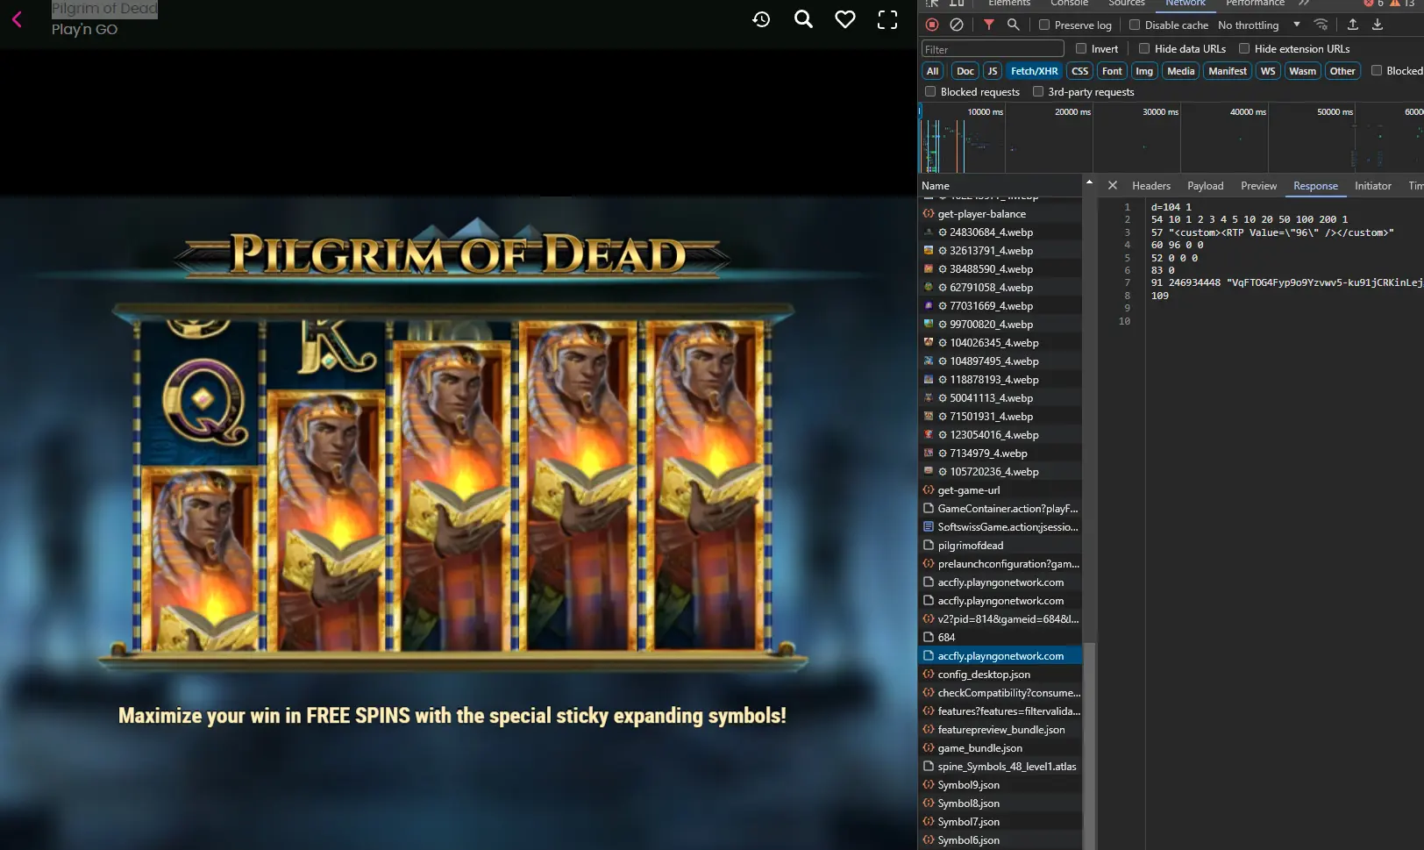The width and height of the screenshot is (1424, 850).
Task: Select the All filter type
Action: pyautogui.click(x=933, y=71)
